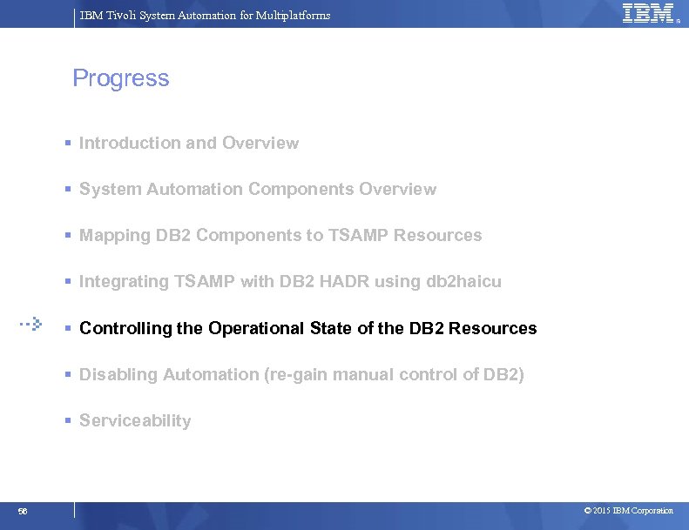Click the slide number 56 in footer

pyautogui.click(x=23, y=511)
